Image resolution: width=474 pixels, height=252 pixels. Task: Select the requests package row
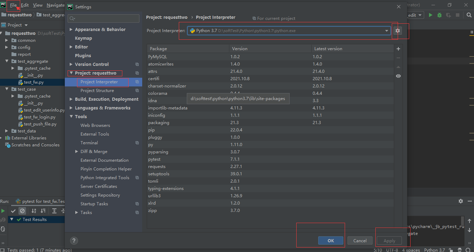tap(270, 167)
